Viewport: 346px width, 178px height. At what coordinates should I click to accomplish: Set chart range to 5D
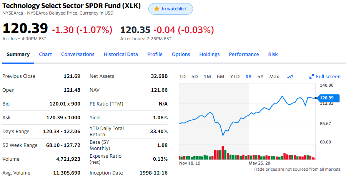tap(195, 76)
